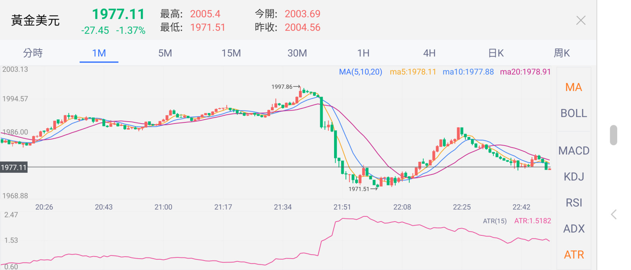Select the KDJ indicator
This screenshot has width=631, height=270.
click(x=573, y=177)
